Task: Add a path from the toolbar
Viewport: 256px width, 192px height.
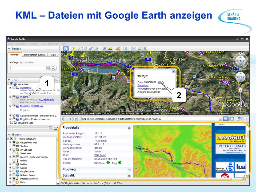Action: 85,48
